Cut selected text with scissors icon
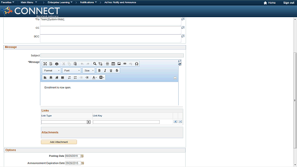The width and height of the screenshot is (297, 167). point(64,64)
